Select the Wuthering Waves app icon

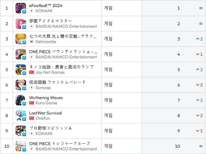(21, 100)
